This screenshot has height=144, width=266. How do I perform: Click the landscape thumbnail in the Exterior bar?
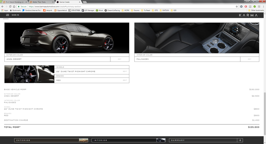(x=84, y=140)
